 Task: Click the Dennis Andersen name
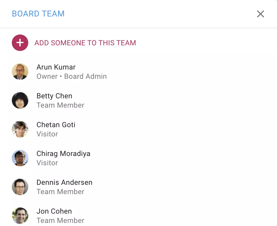64,182
